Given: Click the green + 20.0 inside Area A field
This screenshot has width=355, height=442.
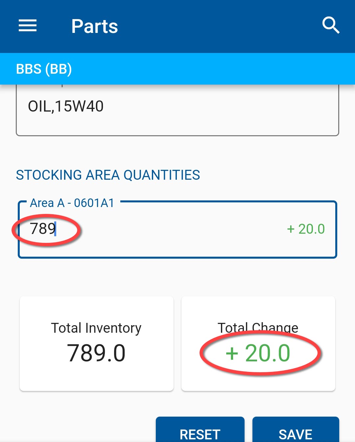Looking at the screenshot, I should coord(306,229).
